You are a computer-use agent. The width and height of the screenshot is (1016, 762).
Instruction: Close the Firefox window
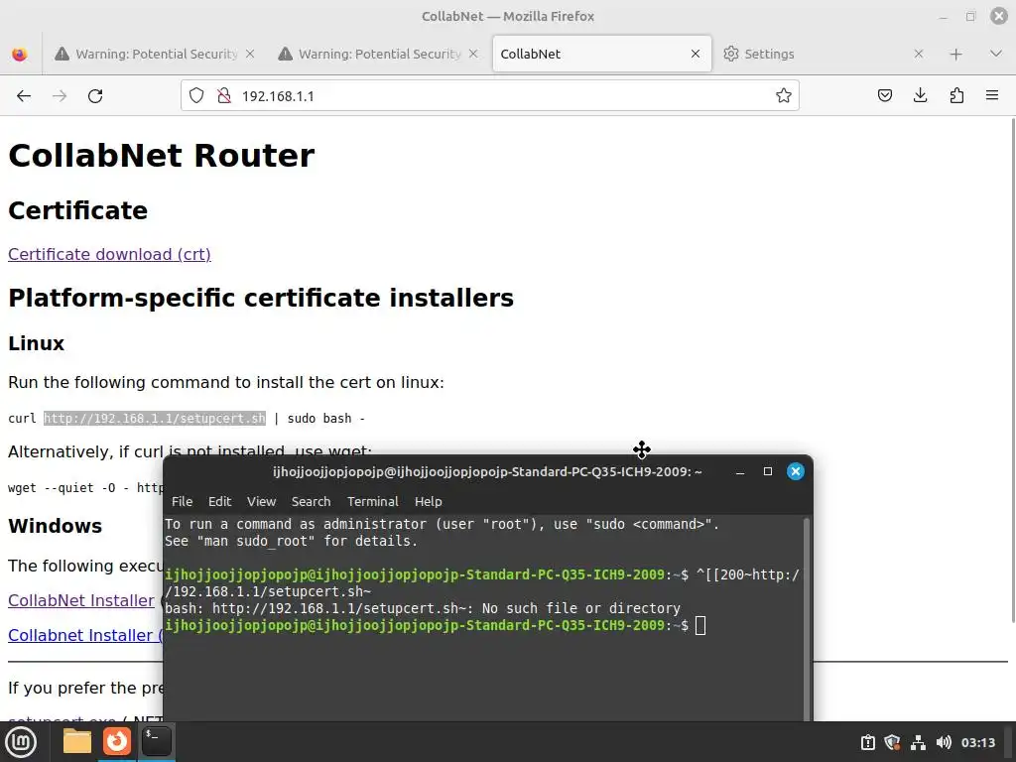click(x=999, y=16)
